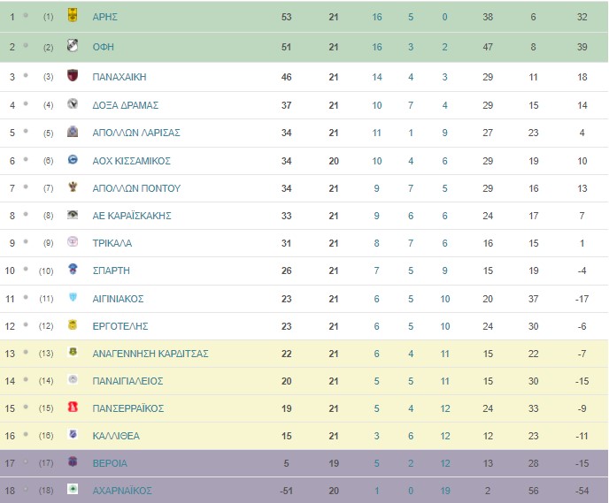Open the ΑΕ ΚΑΡΑΪΣΚΑΚΗΣ team page
The image size is (609, 503).
click(x=132, y=216)
